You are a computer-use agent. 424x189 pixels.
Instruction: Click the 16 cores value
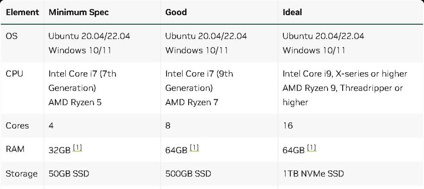coord(288,126)
